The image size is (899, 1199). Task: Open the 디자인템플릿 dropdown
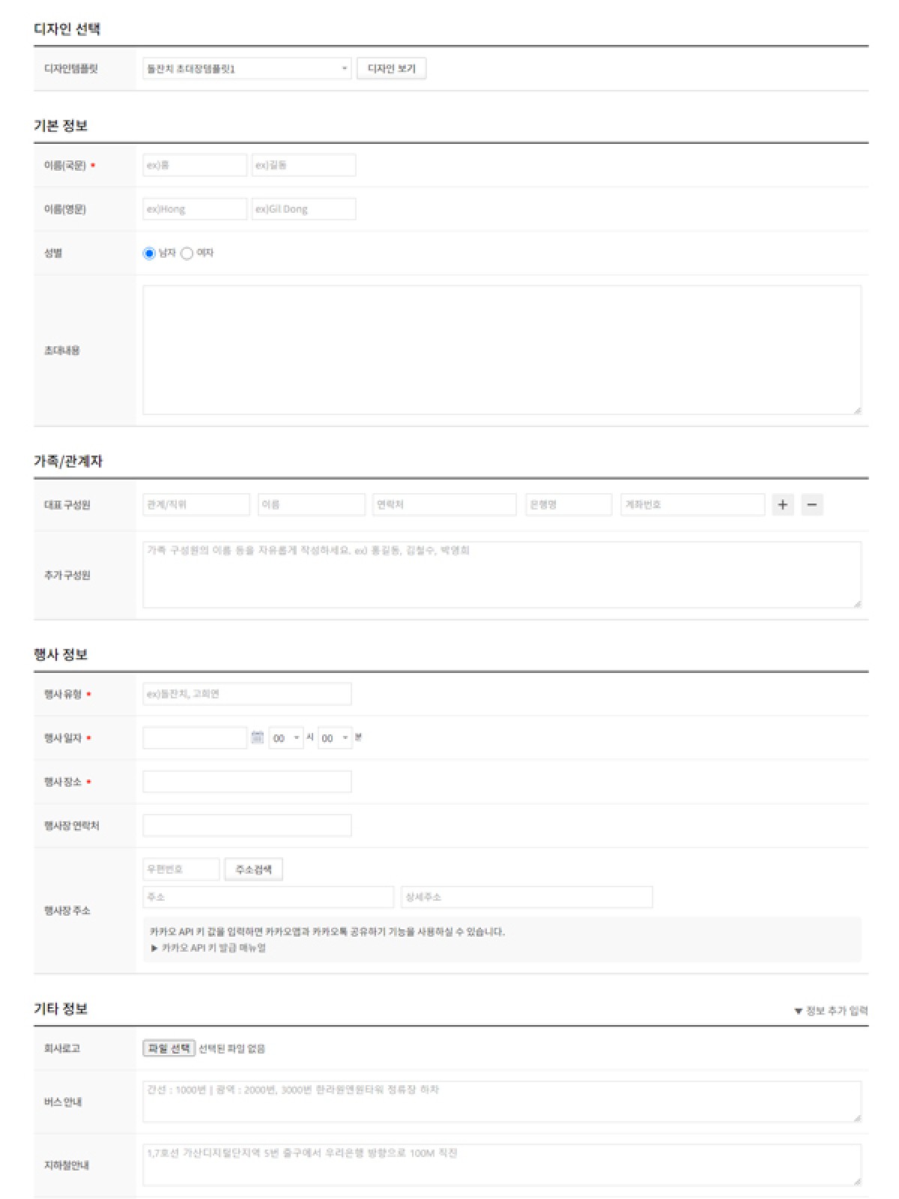point(246,69)
